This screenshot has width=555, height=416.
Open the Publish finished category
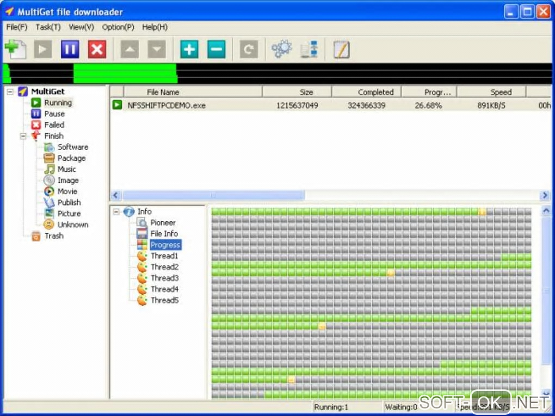tap(69, 202)
